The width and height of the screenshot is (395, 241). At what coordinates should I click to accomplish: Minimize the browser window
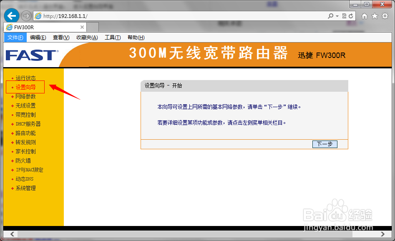coord(355,4)
